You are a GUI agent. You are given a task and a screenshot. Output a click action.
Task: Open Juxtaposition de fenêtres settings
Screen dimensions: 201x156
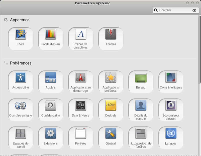[141, 138]
